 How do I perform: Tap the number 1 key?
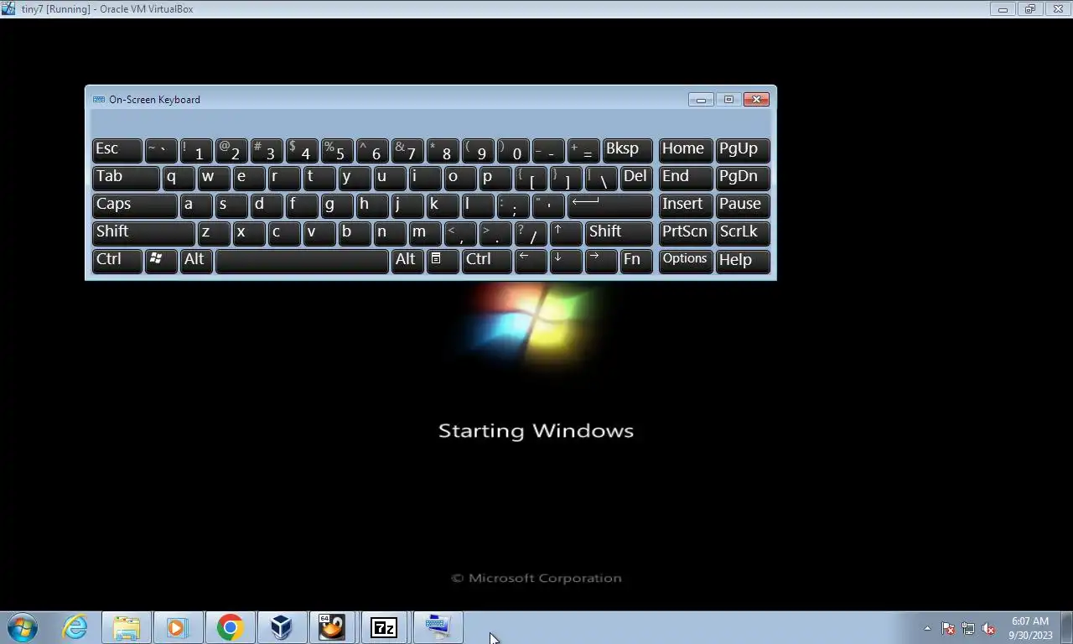coord(196,149)
